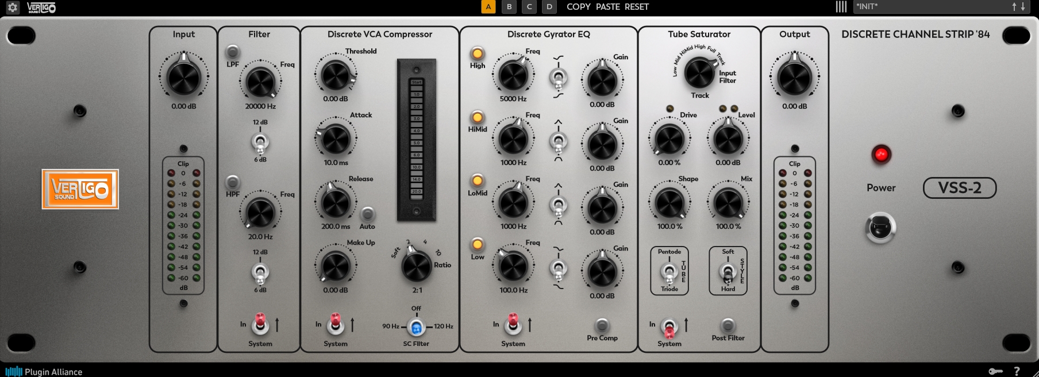1039x377 pixels.
Task: Toggle the Compressor section In switch
Action: 336,324
